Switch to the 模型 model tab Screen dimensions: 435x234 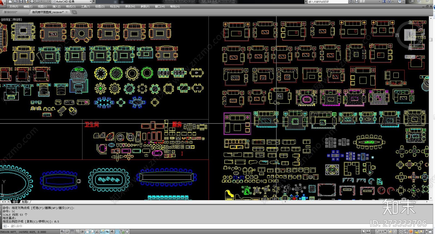(x=15, y=202)
